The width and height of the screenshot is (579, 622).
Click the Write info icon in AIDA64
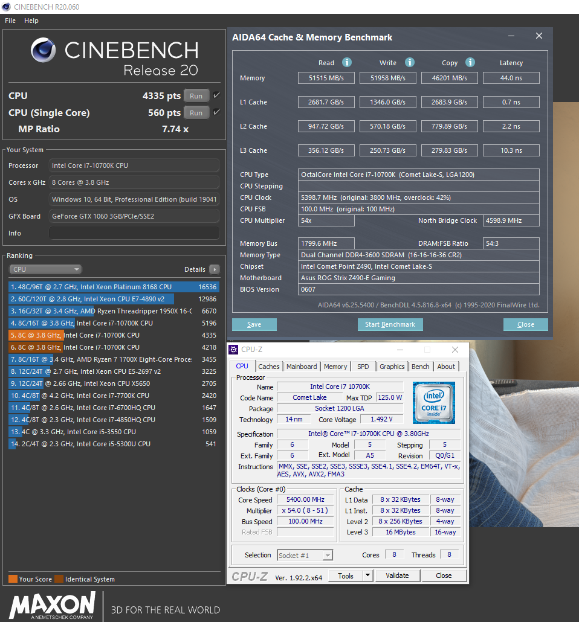click(x=409, y=62)
